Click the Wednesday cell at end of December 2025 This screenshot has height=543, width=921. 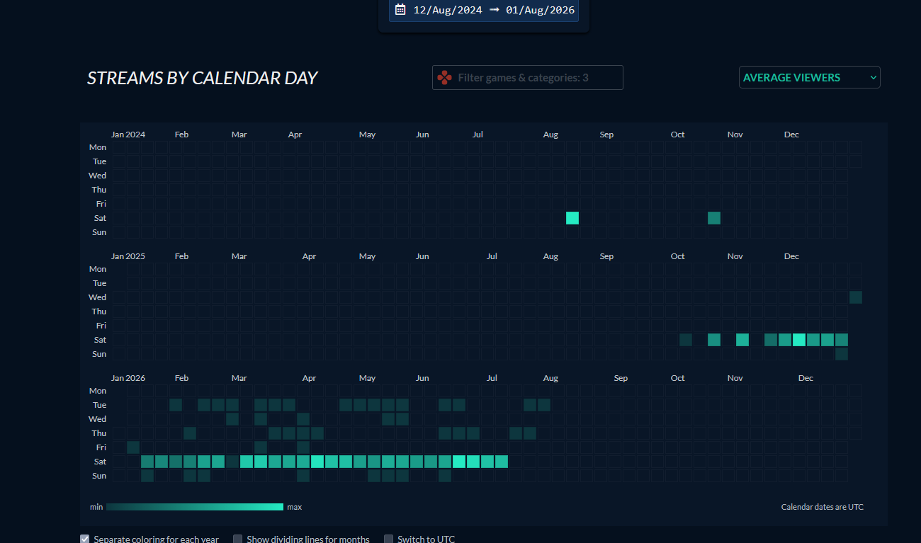(x=856, y=297)
